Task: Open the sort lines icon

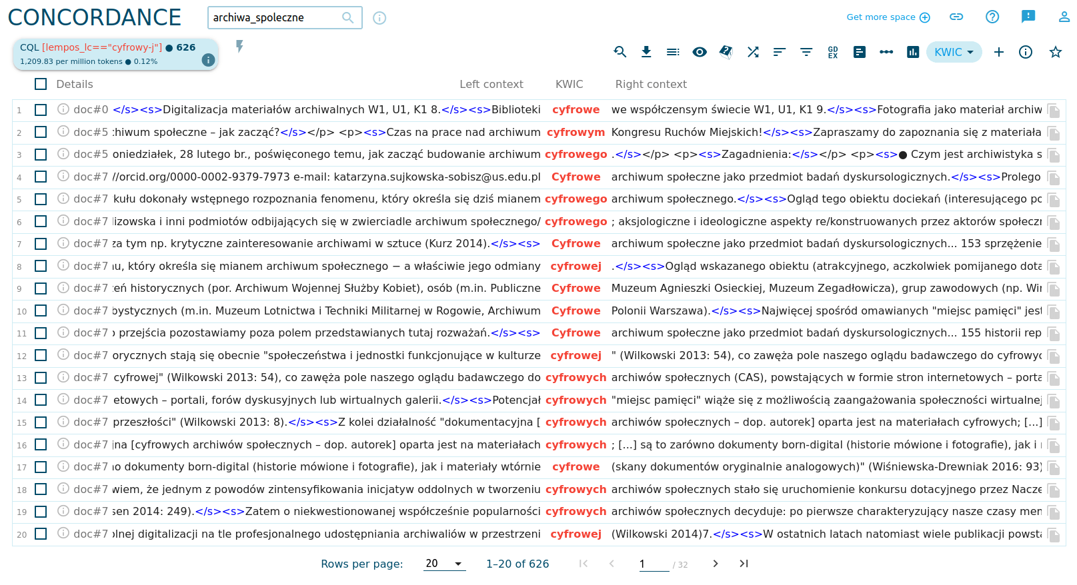Action: pos(780,52)
